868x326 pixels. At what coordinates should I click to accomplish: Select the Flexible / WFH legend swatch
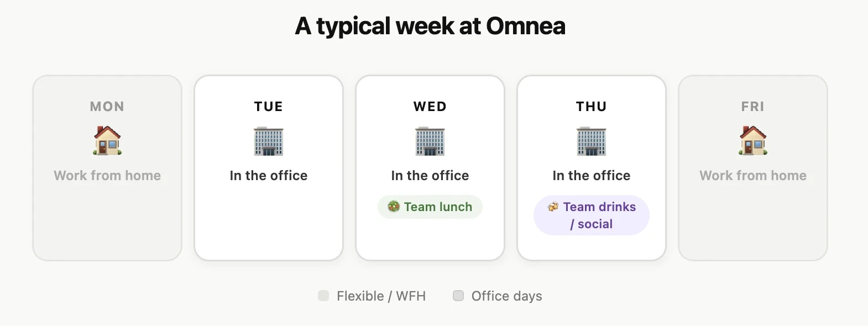[323, 296]
